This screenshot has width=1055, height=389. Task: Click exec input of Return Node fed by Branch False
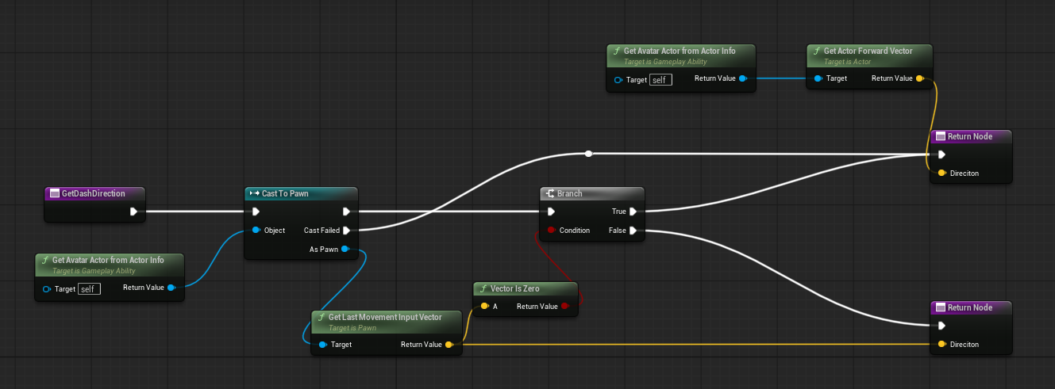(x=941, y=326)
